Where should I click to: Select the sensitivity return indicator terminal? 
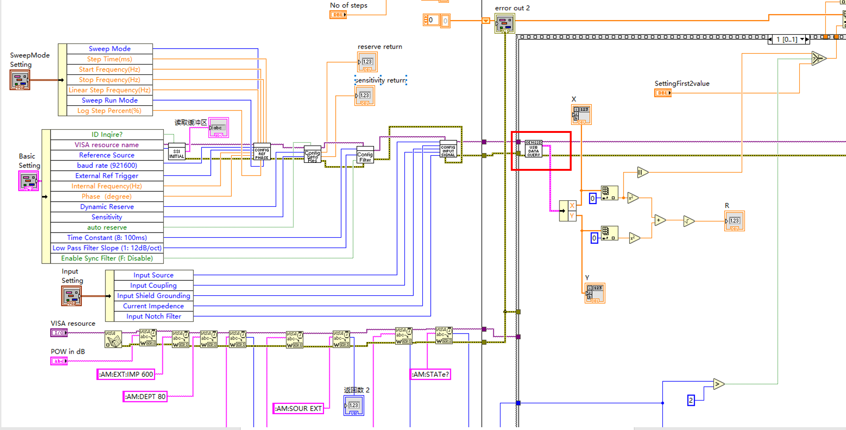coord(365,95)
